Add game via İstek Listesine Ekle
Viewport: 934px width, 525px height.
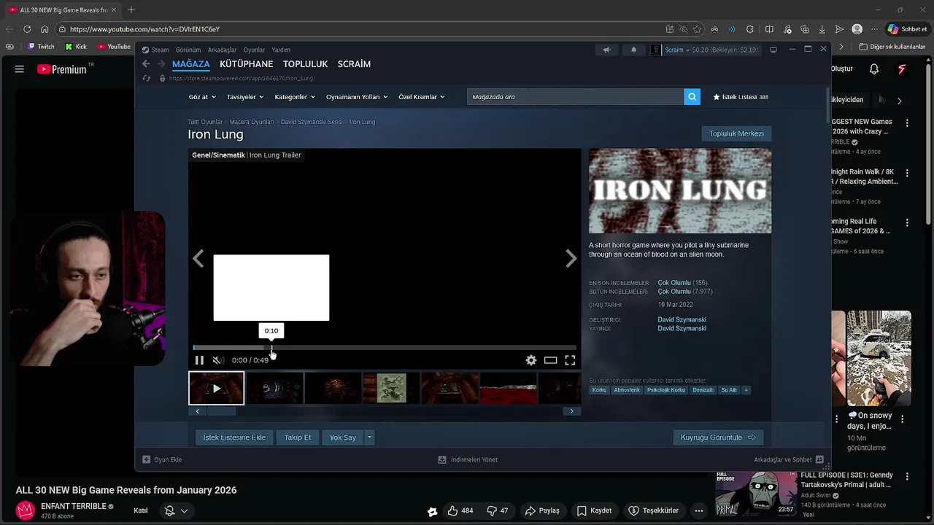[234, 437]
